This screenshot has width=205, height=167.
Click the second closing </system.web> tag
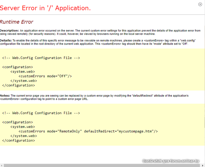point(24,136)
